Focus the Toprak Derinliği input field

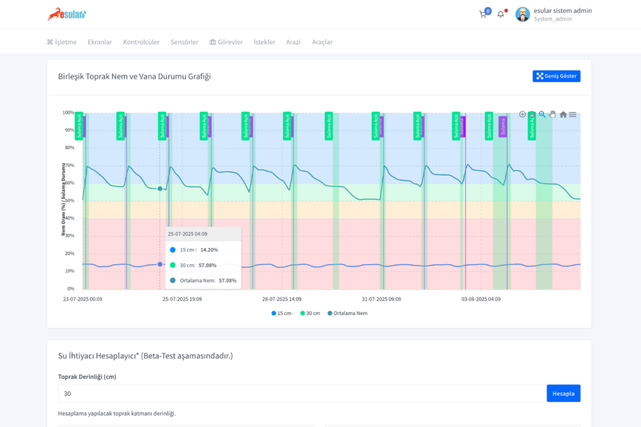point(302,393)
